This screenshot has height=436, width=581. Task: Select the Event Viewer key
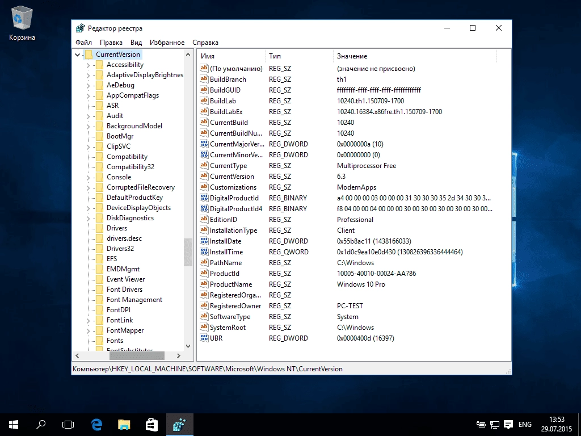coord(125,279)
